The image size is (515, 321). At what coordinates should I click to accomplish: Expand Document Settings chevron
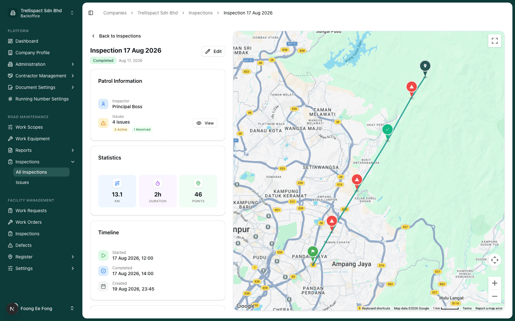[73, 87]
